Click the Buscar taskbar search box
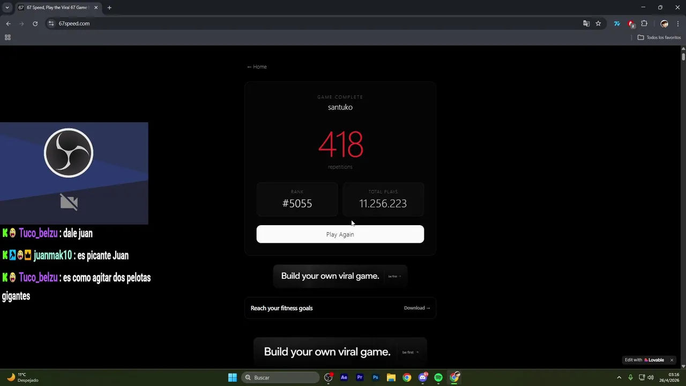Screen dimensions: 686x386 (280, 377)
